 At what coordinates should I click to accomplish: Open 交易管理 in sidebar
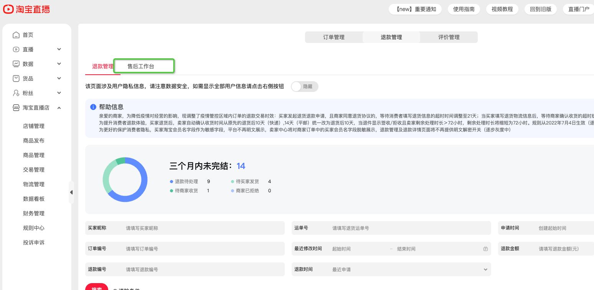tap(34, 170)
